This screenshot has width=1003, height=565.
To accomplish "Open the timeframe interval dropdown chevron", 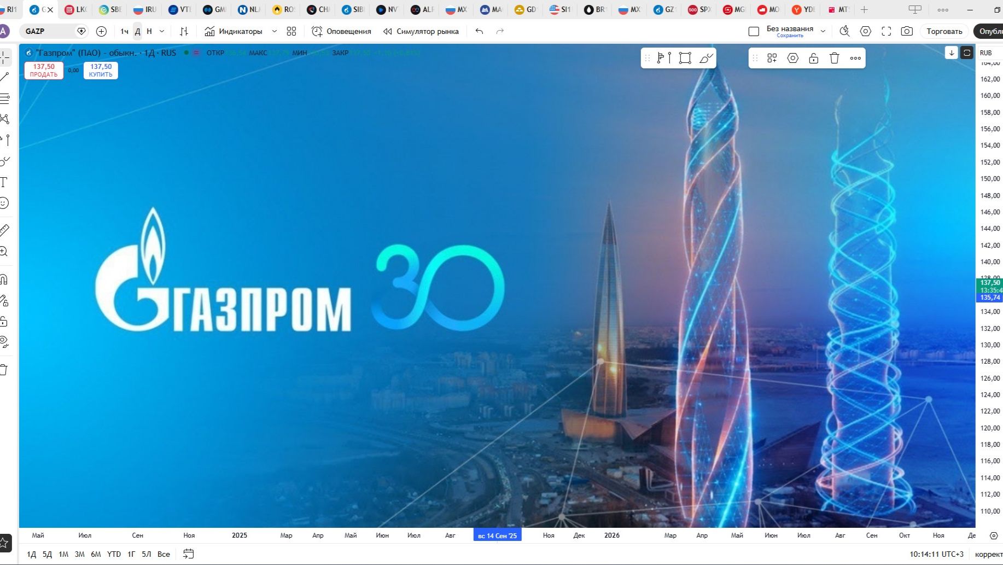I will (x=162, y=31).
